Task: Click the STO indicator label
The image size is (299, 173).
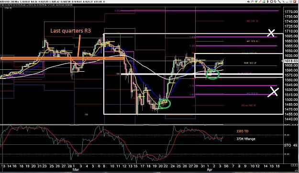Action: pyautogui.click(x=288, y=145)
